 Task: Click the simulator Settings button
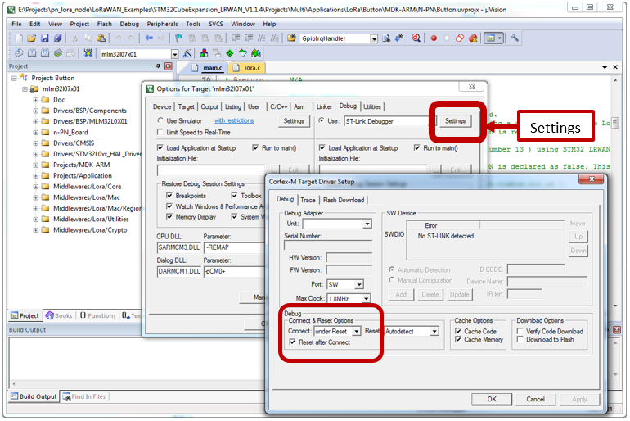[294, 121]
